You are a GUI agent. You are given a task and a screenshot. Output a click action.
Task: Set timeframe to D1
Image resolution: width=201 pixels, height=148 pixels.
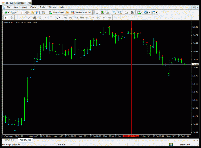pos(98,18)
